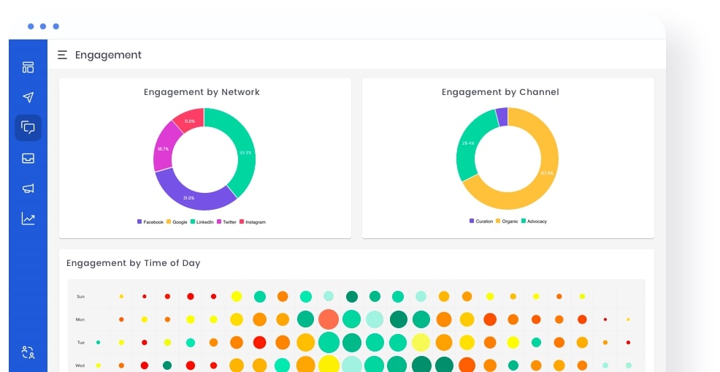Click the green 28.4% Advocacy donut segment
720x372 pixels.
click(x=467, y=143)
